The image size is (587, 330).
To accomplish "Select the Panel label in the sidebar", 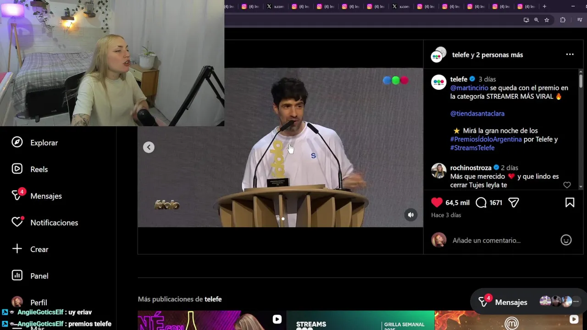I will pos(39,276).
